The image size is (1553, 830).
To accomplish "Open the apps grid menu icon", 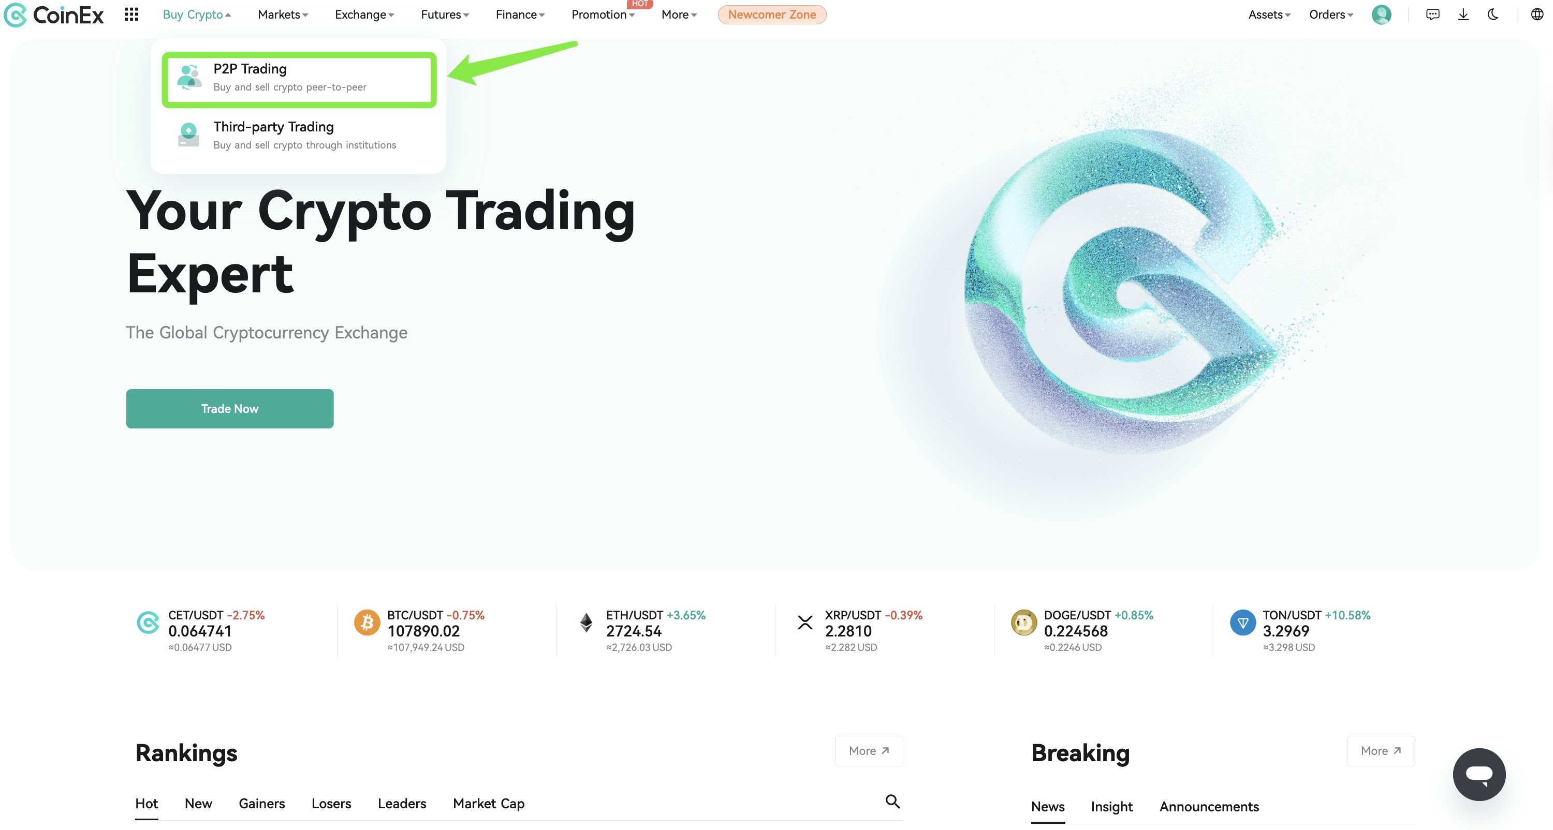I will point(131,14).
